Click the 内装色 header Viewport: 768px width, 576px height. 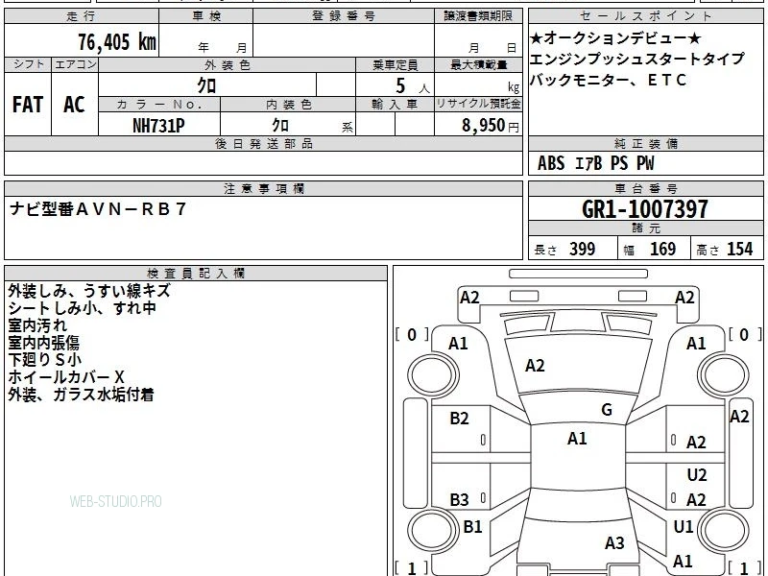point(289,105)
